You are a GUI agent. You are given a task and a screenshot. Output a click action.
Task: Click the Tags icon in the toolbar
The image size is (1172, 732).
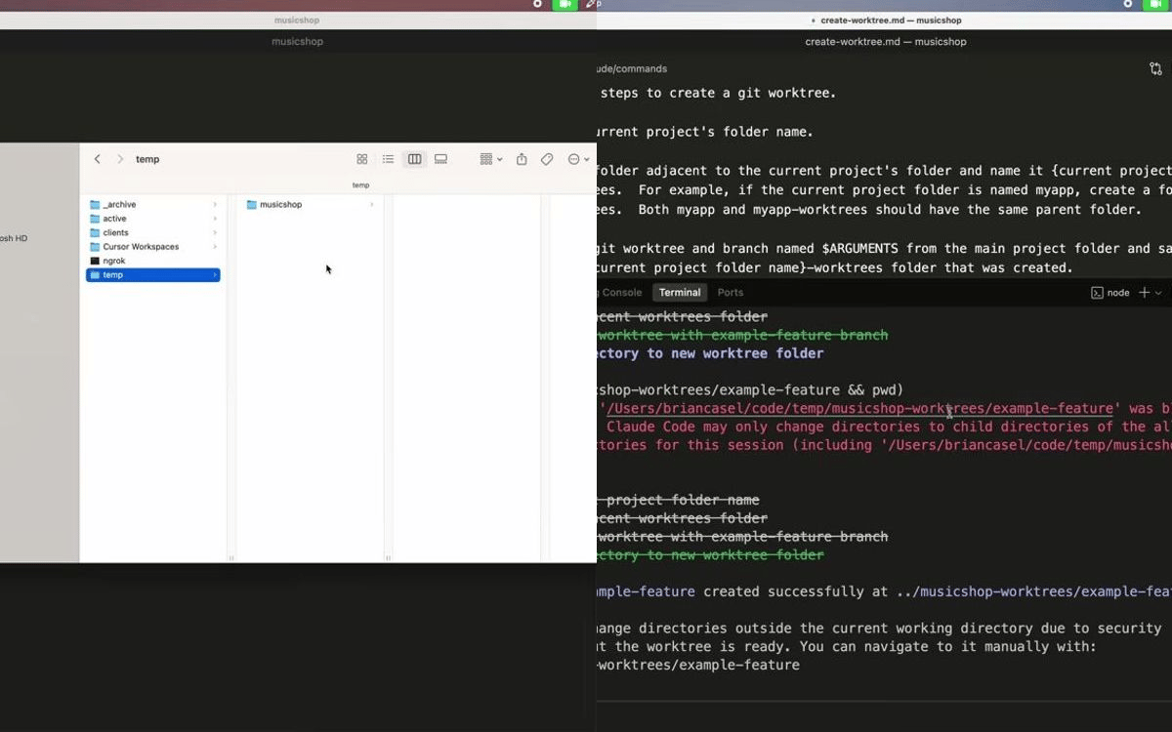pyautogui.click(x=547, y=159)
